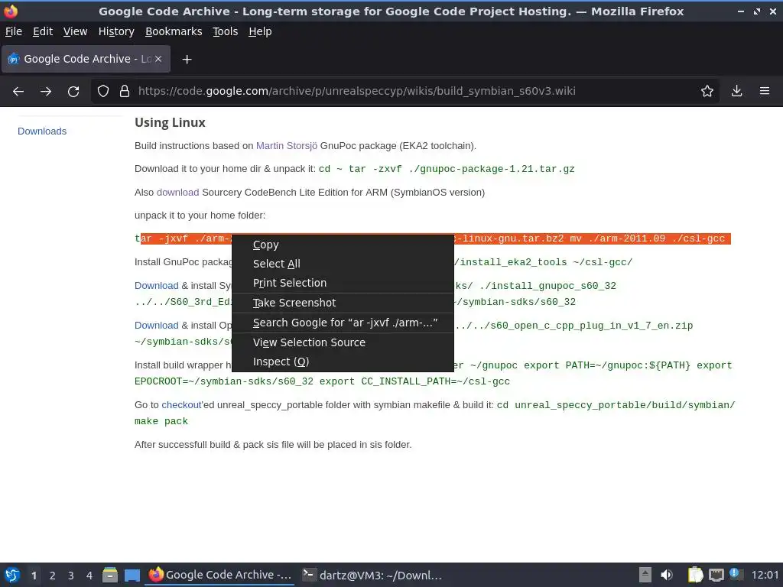Switch to workspace 4

(89, 576)
